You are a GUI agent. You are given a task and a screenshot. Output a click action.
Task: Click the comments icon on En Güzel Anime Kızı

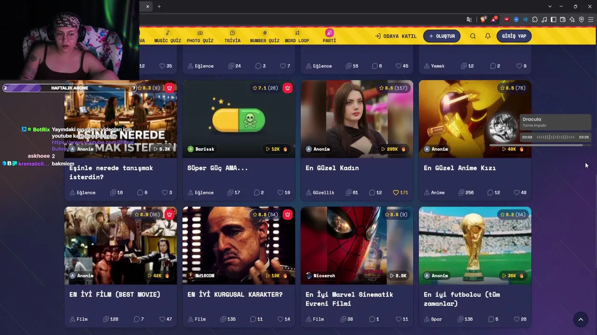point(490,193)
